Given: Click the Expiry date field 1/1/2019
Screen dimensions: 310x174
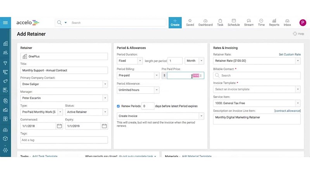Looking at the screenshot, I should click(83, 126).
